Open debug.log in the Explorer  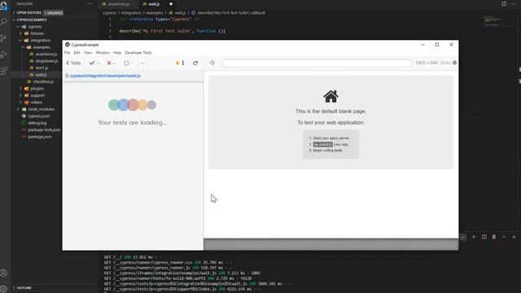[37, 123]
